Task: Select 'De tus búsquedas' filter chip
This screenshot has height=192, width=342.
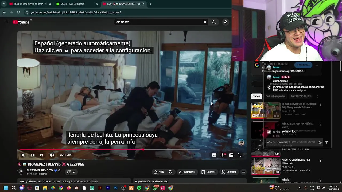Action: [x=275, y=96]
